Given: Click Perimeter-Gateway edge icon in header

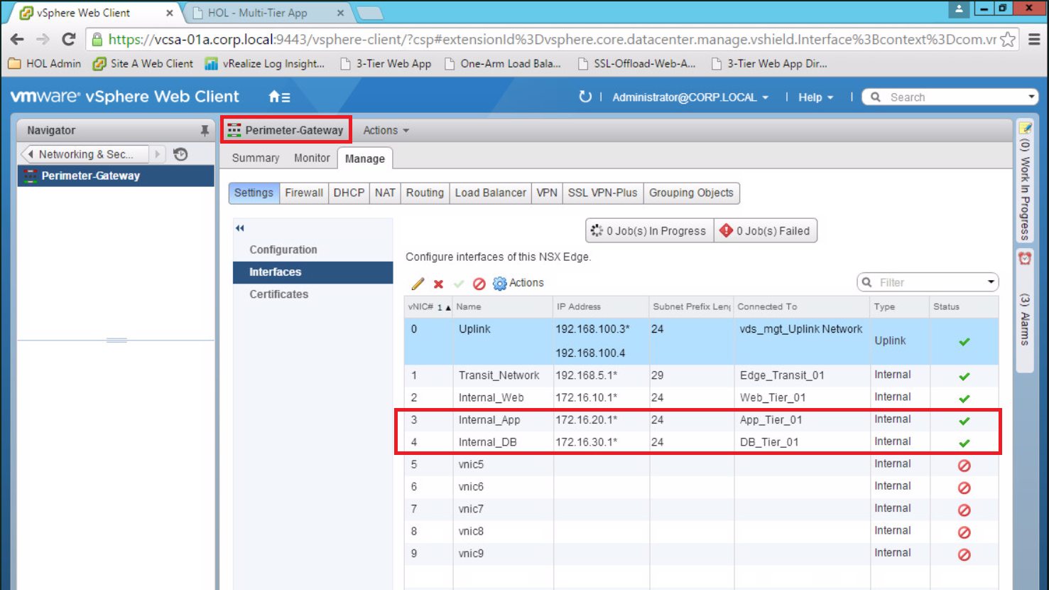Looking at the screenshot, I should [234, 130].
